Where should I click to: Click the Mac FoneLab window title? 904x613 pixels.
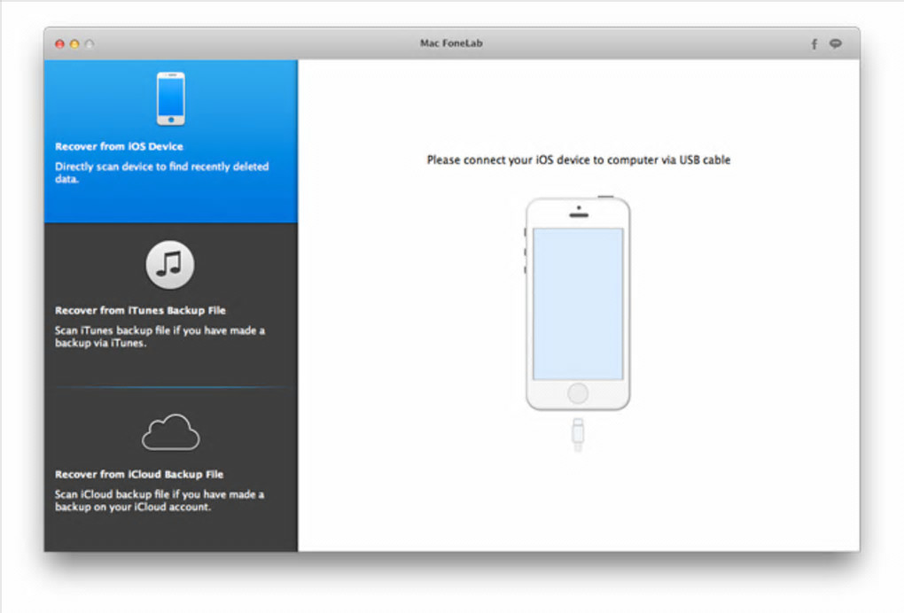coord(451,43)
